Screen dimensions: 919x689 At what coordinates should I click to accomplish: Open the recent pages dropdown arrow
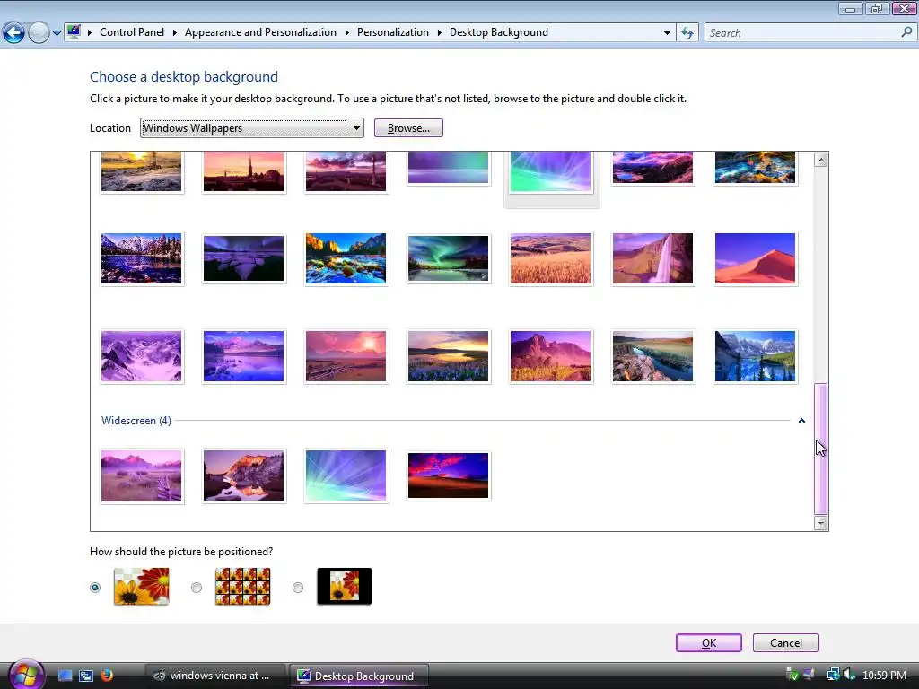click(x=57, y=33)
